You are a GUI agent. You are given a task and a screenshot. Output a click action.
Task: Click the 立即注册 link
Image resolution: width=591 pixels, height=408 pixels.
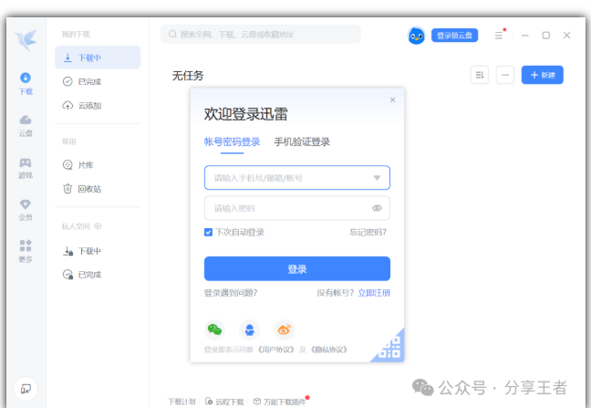[x=374, y=293]
